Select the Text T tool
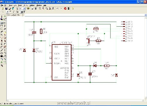Viewport: 147px width, 106px height. (5, 50)
